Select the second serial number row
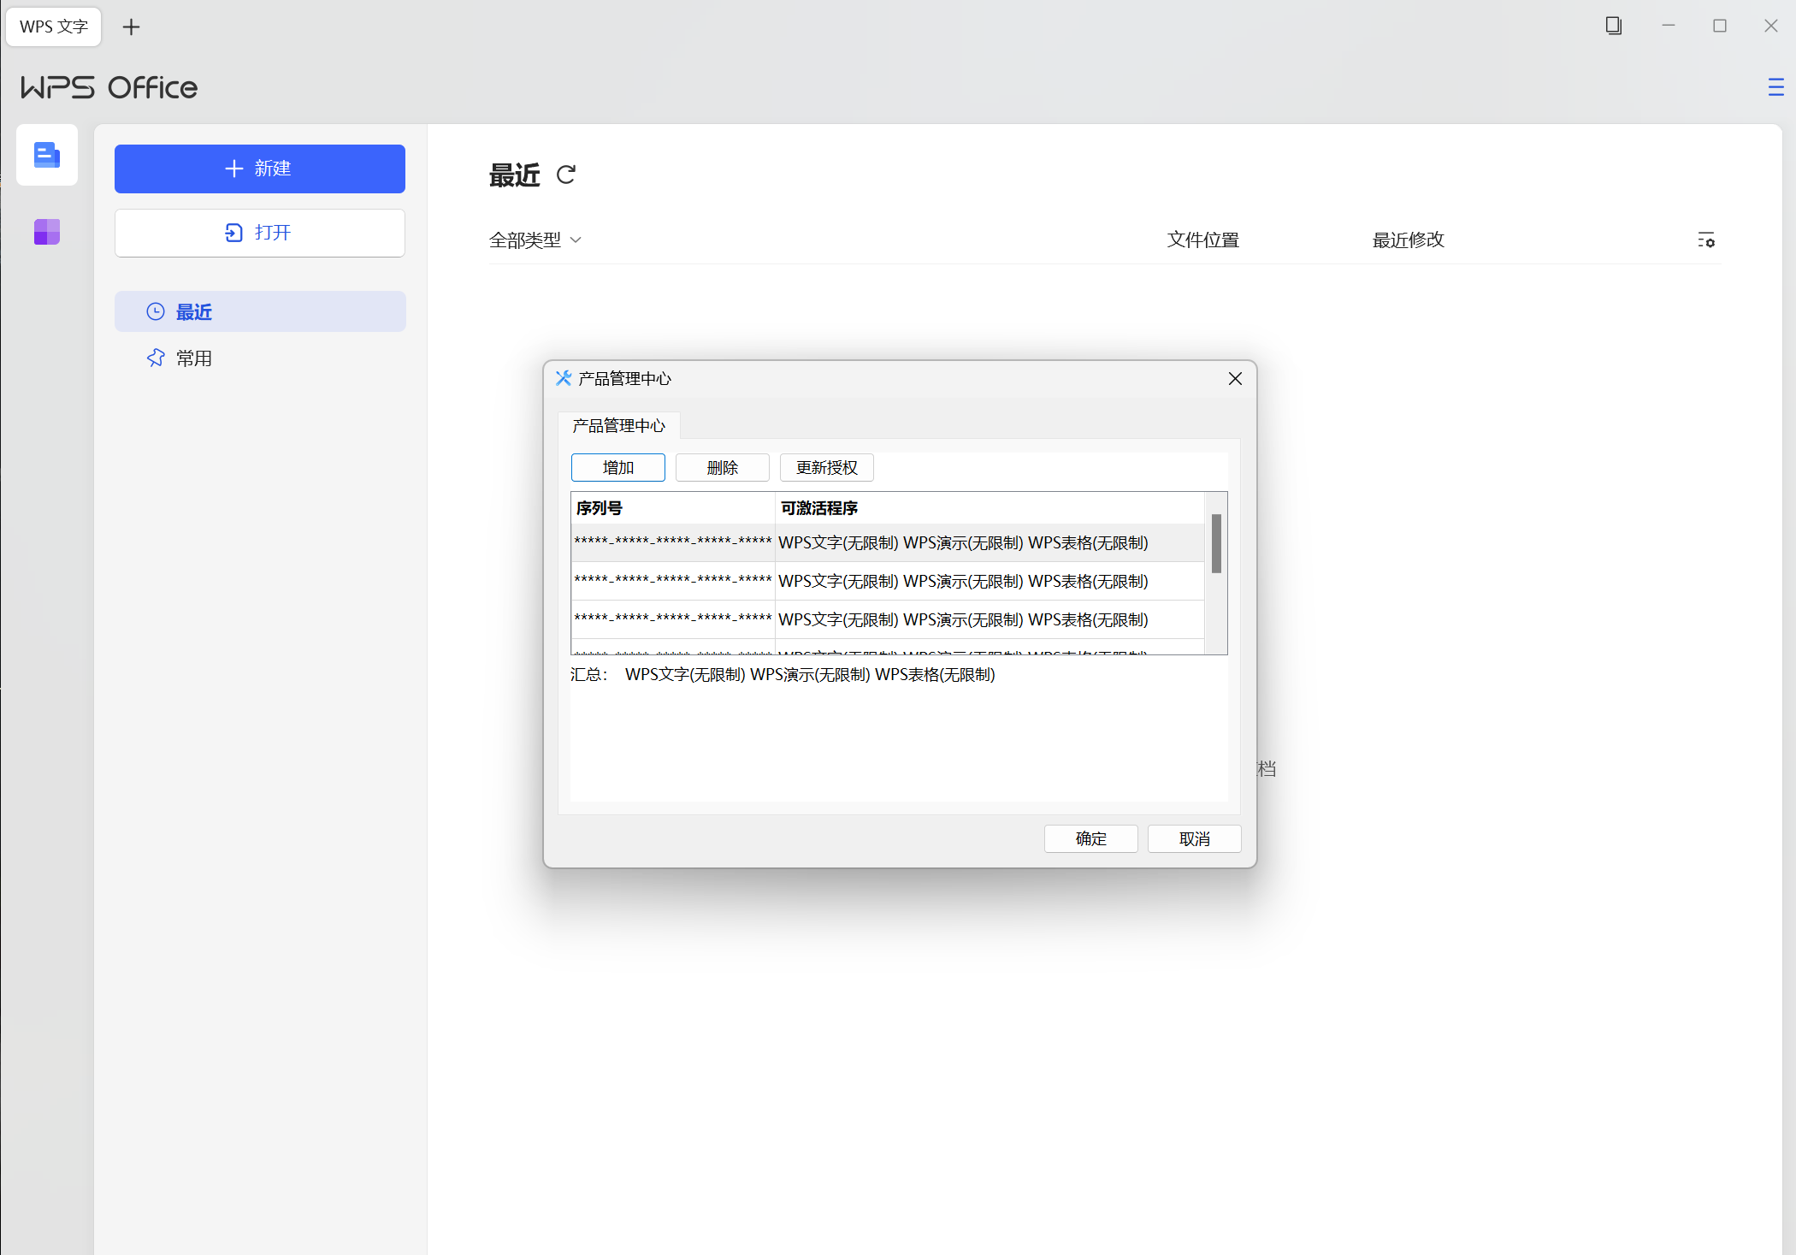The image size is (1796, 1255). click(672, 581)
